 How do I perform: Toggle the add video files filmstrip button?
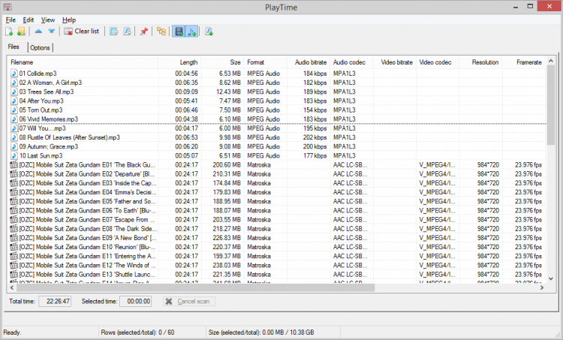coord(179,32)
